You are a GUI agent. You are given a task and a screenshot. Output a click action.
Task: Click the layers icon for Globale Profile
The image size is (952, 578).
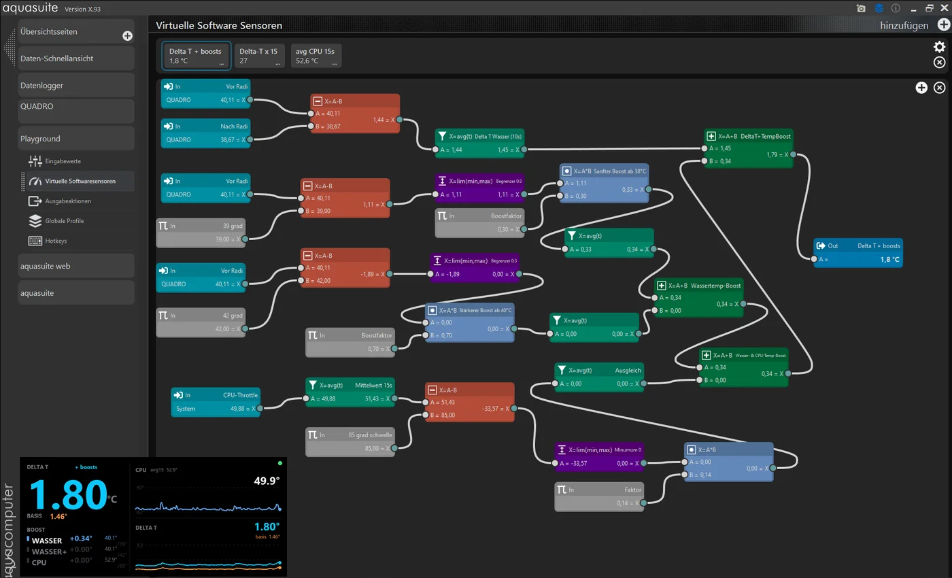tap(35, 221)
